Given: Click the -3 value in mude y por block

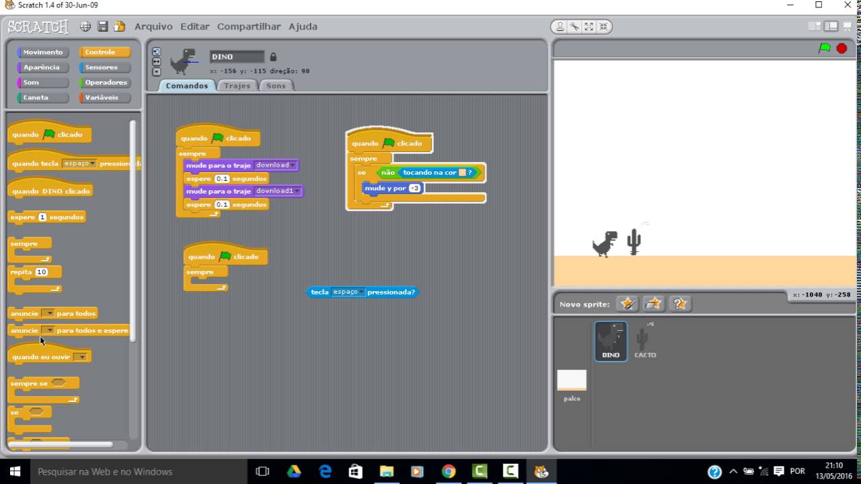Looking at the screenshot, I should (x=414, y=188).
